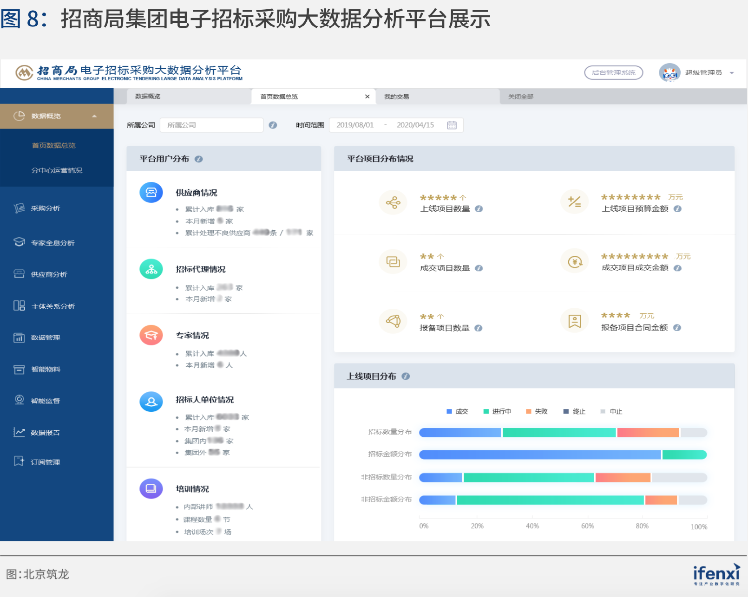Image resolution: width=748 pixels, height=597 pixels.
Task: Click the 数据管理 sidebar icon
Action: pyautogui.click(x=19, y=337)
